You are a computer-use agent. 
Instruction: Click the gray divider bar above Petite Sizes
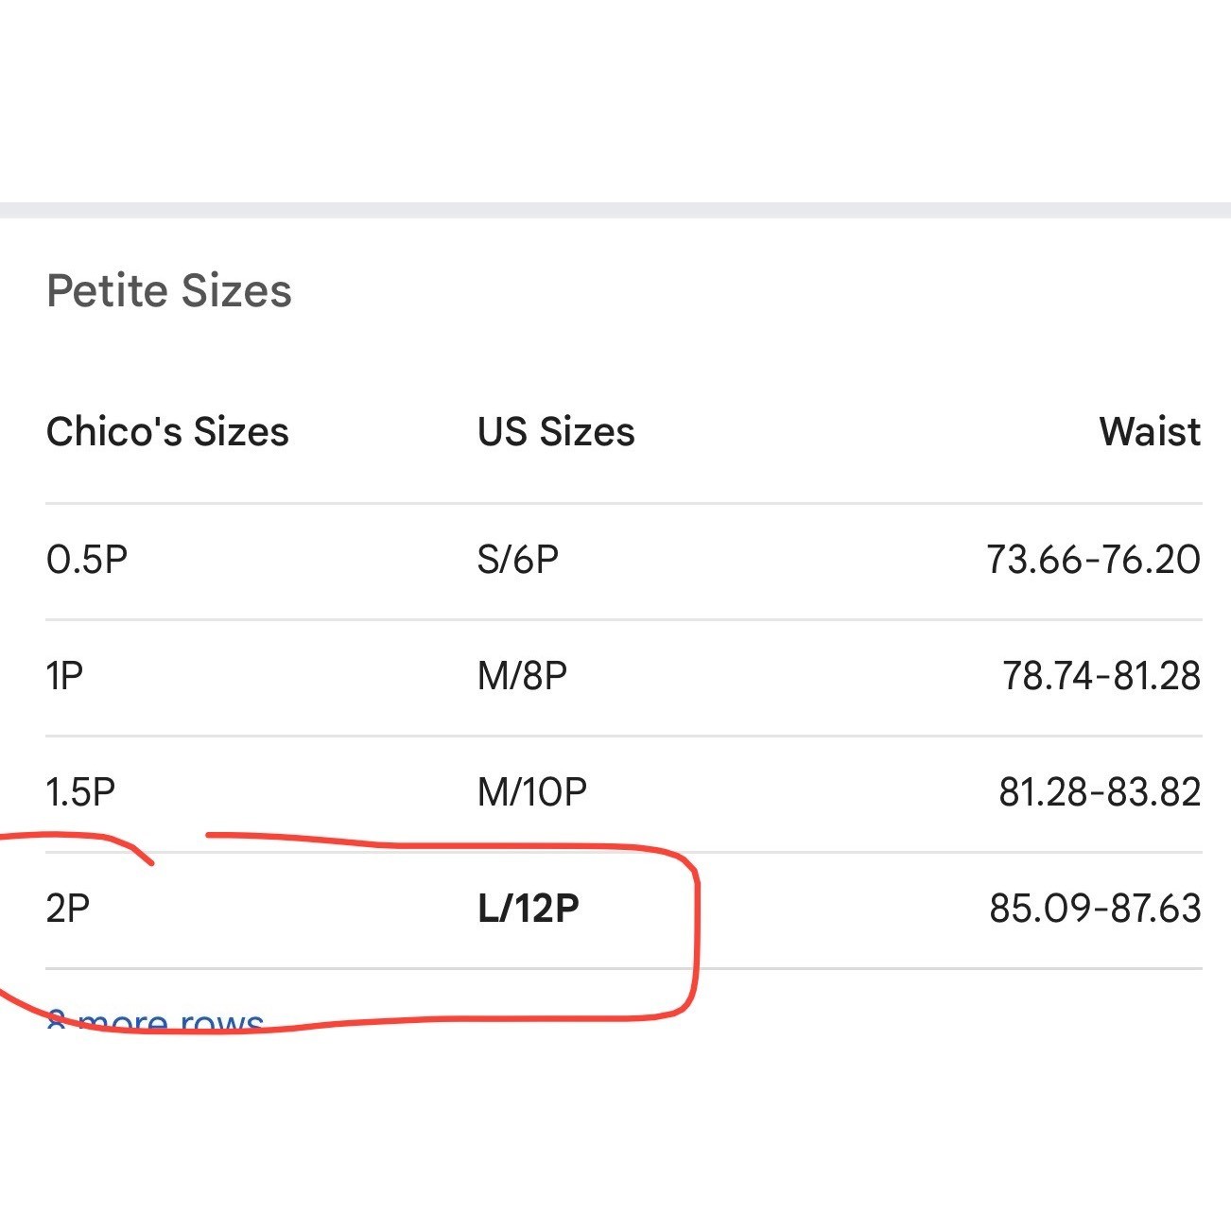(x=615, y=210)
